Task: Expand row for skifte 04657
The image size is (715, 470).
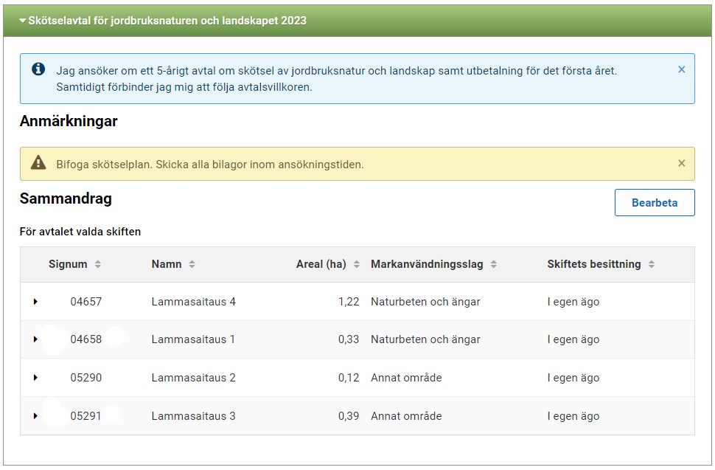Action: coord(35,302)
